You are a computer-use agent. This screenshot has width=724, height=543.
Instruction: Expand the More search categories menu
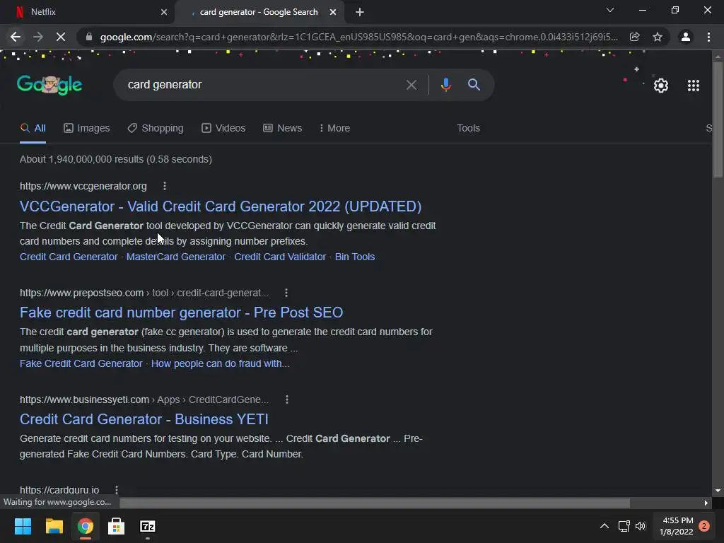[334, 129]
